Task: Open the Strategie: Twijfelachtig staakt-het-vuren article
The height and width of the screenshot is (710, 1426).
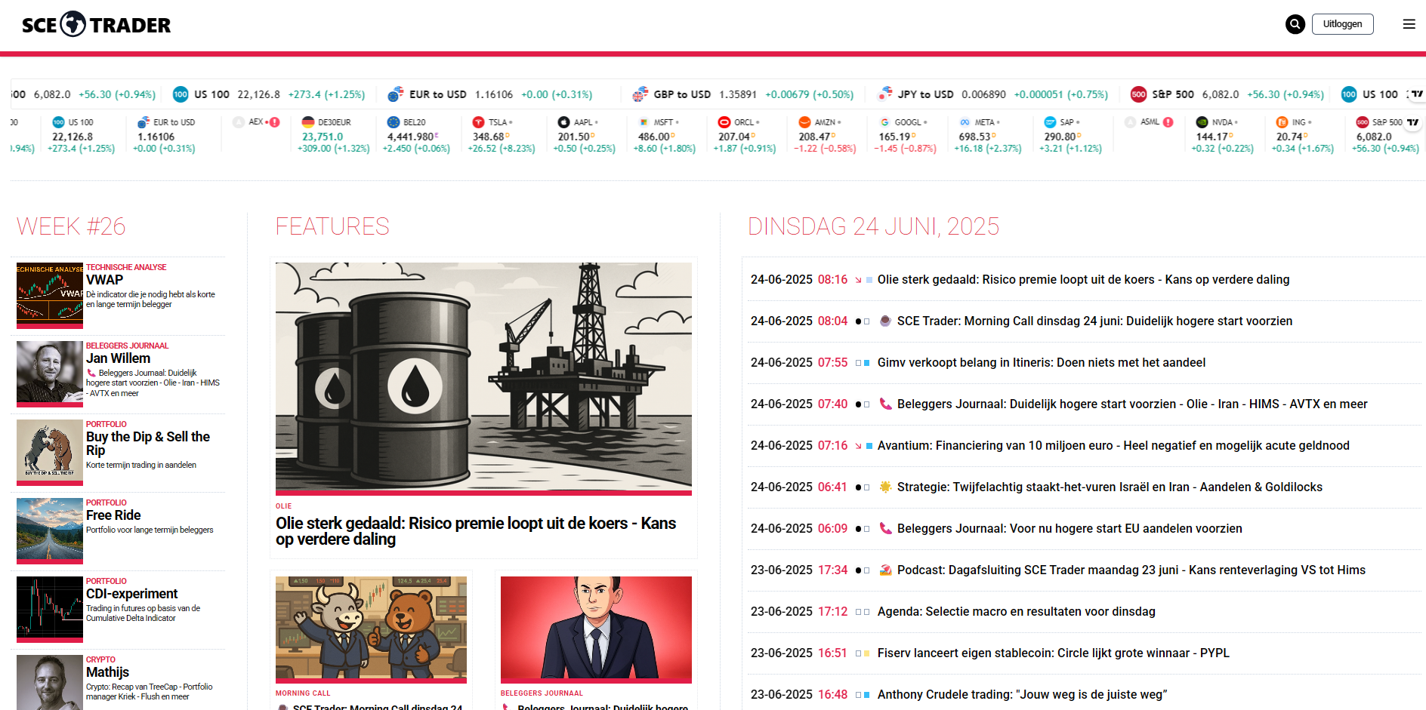Action: pos(1110,487)
